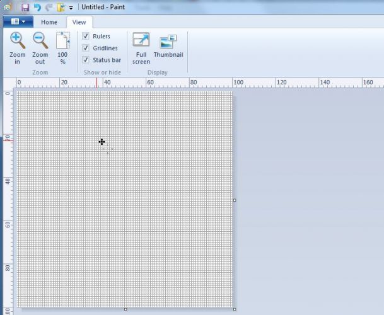Click the right-middle canvas resize handle
Image resolution: width=384 pixels, height=315 pixels.
tap(235, 200)
